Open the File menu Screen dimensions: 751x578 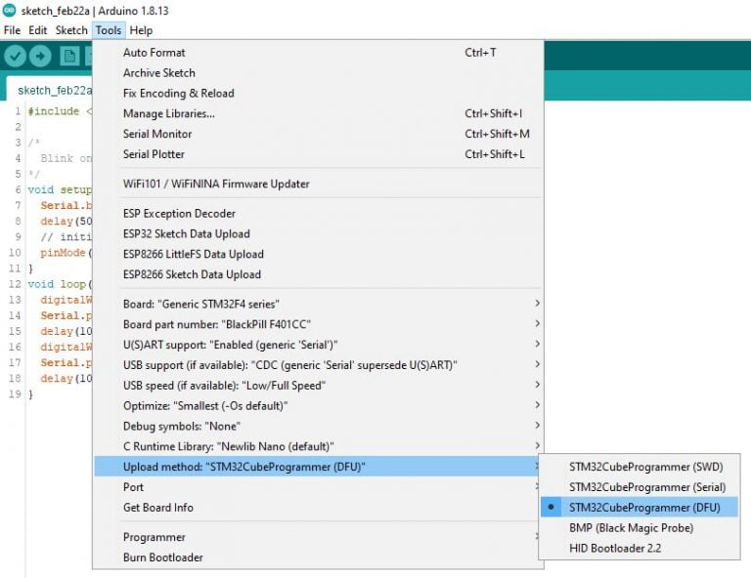(12, 30)
